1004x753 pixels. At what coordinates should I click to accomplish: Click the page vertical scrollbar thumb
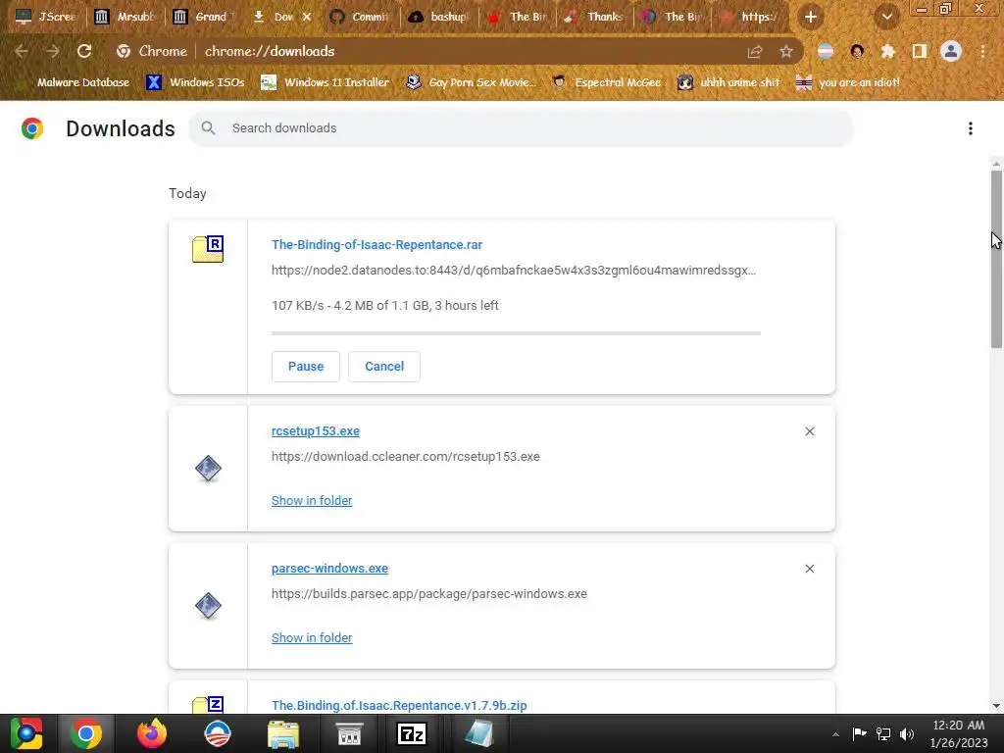click(x=996, y=259)
